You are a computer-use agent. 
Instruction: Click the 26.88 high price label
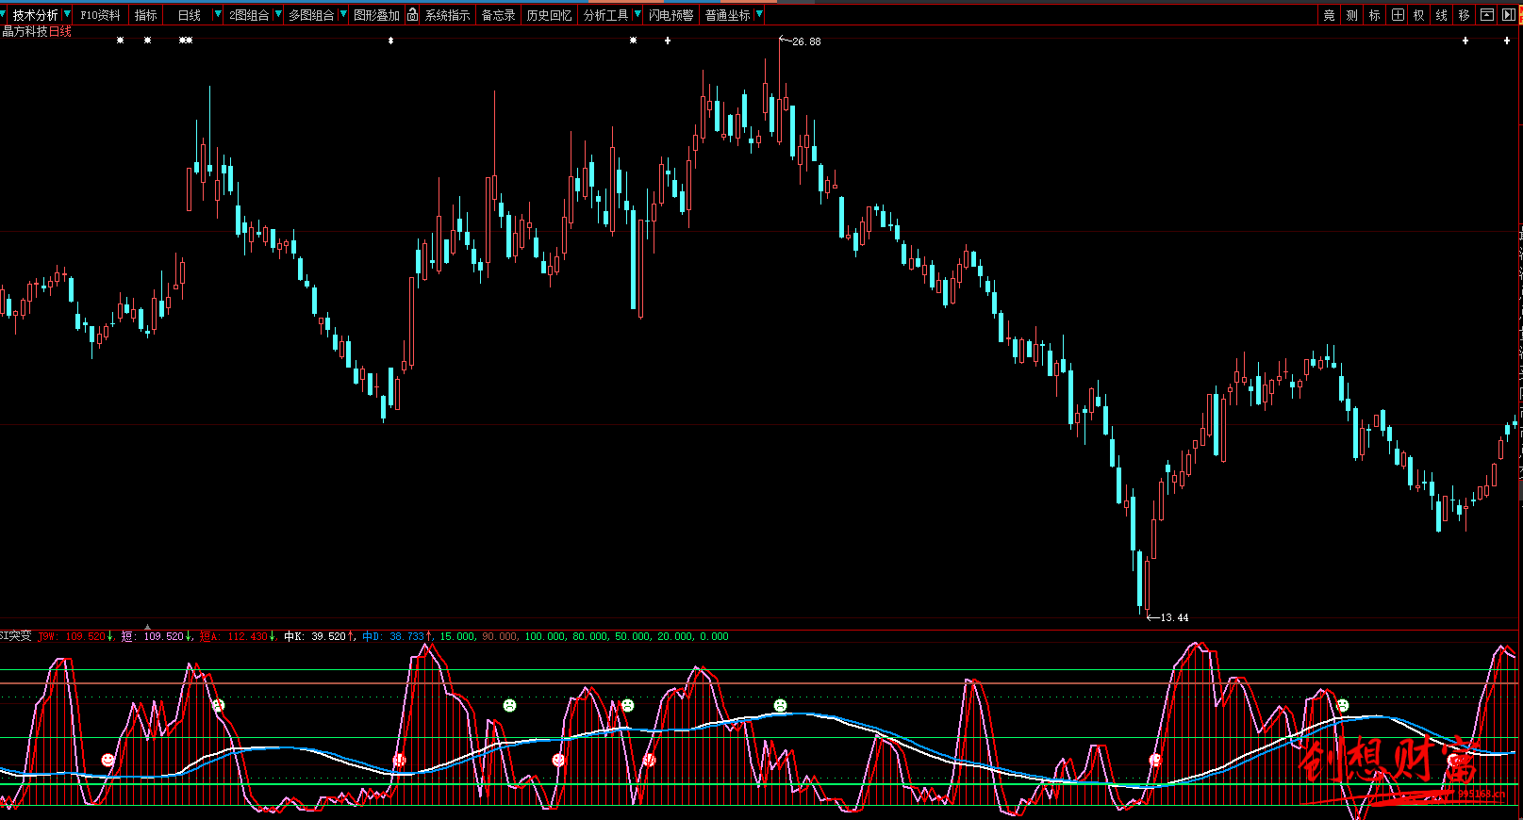point(806,41)
